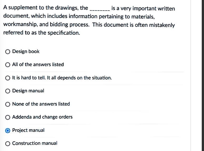The image size is (204, 151).
Task: Click the Design book label text
Action: [x=25, y=51]
